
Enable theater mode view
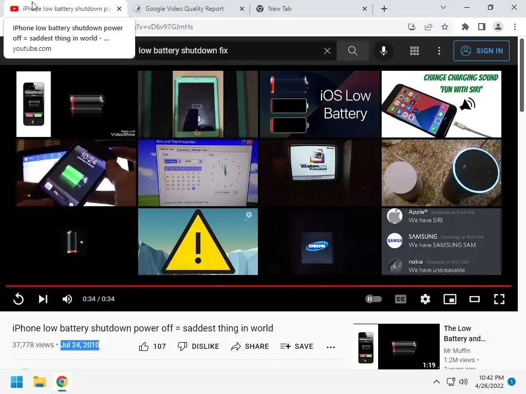pyautogui.click(x=474, y=299)
